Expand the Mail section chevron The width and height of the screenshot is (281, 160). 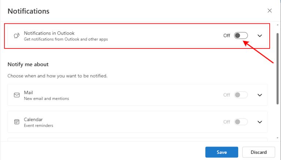[x=260, y=95]
